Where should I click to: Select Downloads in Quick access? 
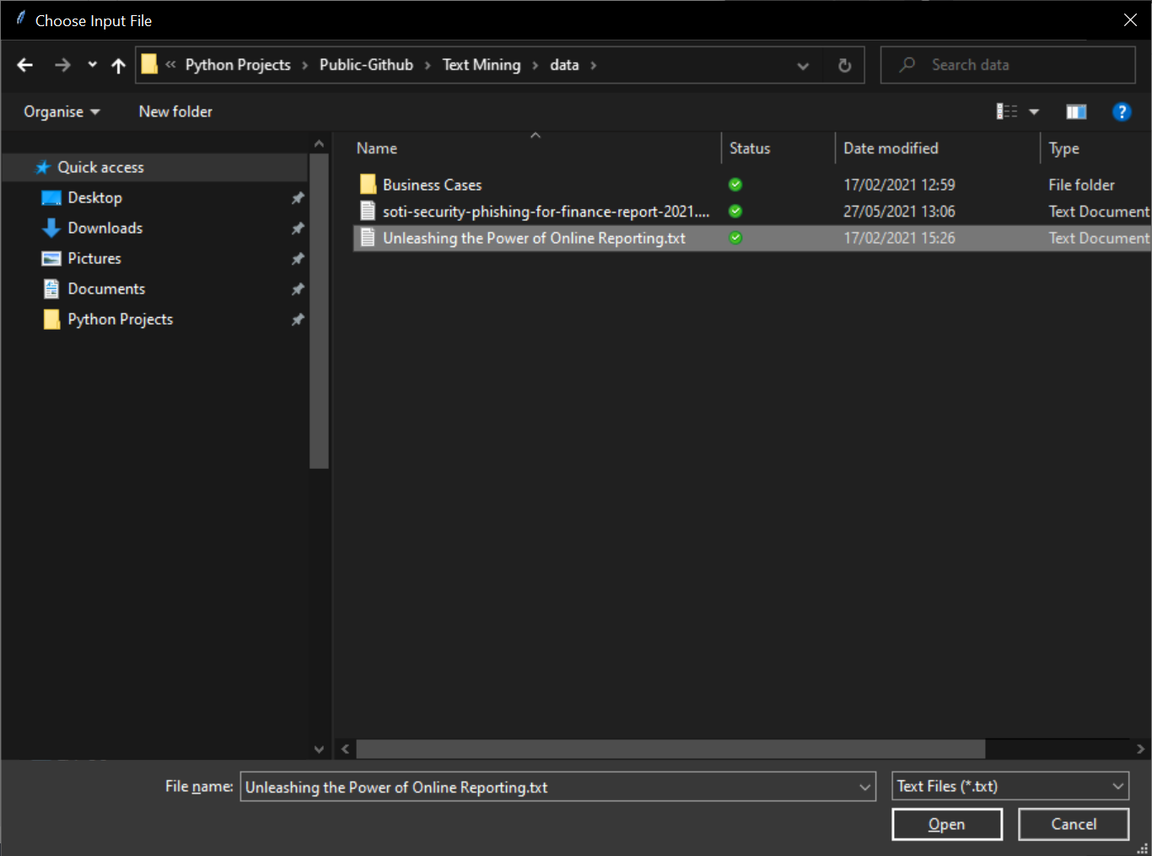coord(105,228)
